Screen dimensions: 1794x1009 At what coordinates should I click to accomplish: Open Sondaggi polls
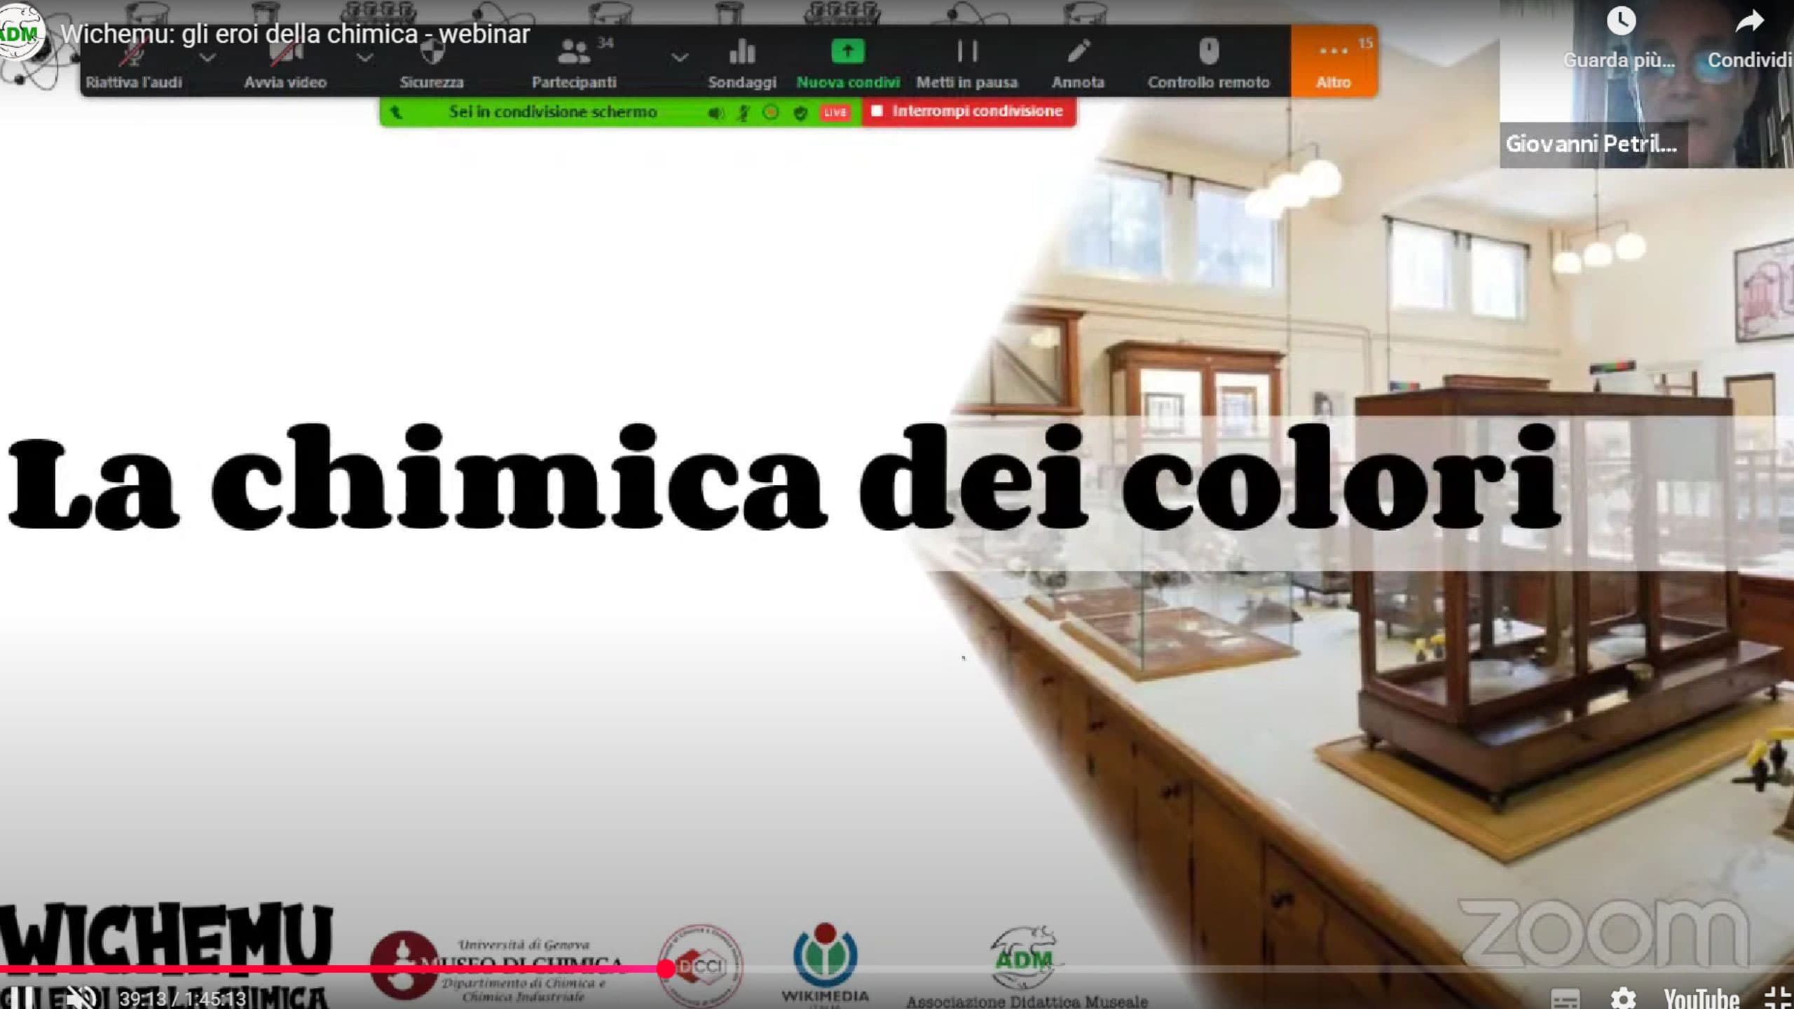point(742,64)
